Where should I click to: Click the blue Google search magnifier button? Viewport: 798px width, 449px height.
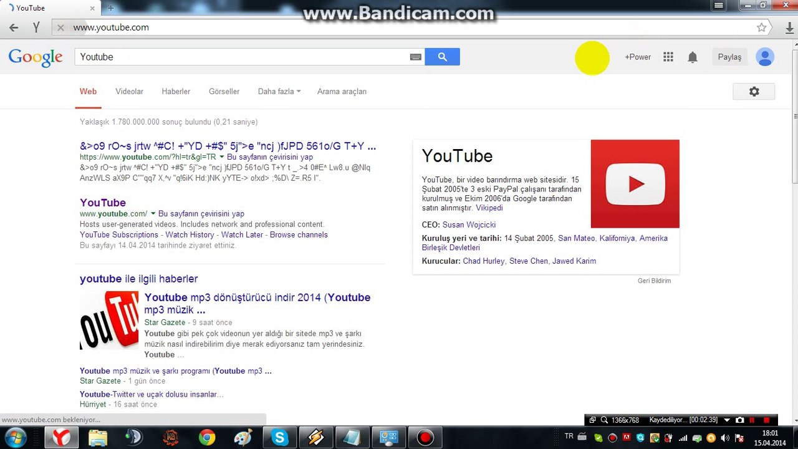[442, 57]
